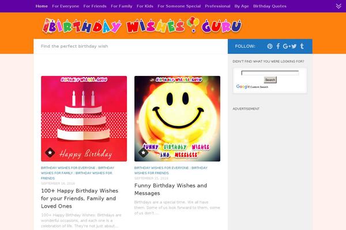This screenshot has width=346, height=230.
Task: Click the Birthday Wishes Guru logo
Action: (142, 26)
